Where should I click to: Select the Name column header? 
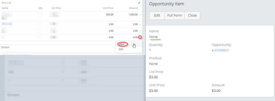pos(5,8)
